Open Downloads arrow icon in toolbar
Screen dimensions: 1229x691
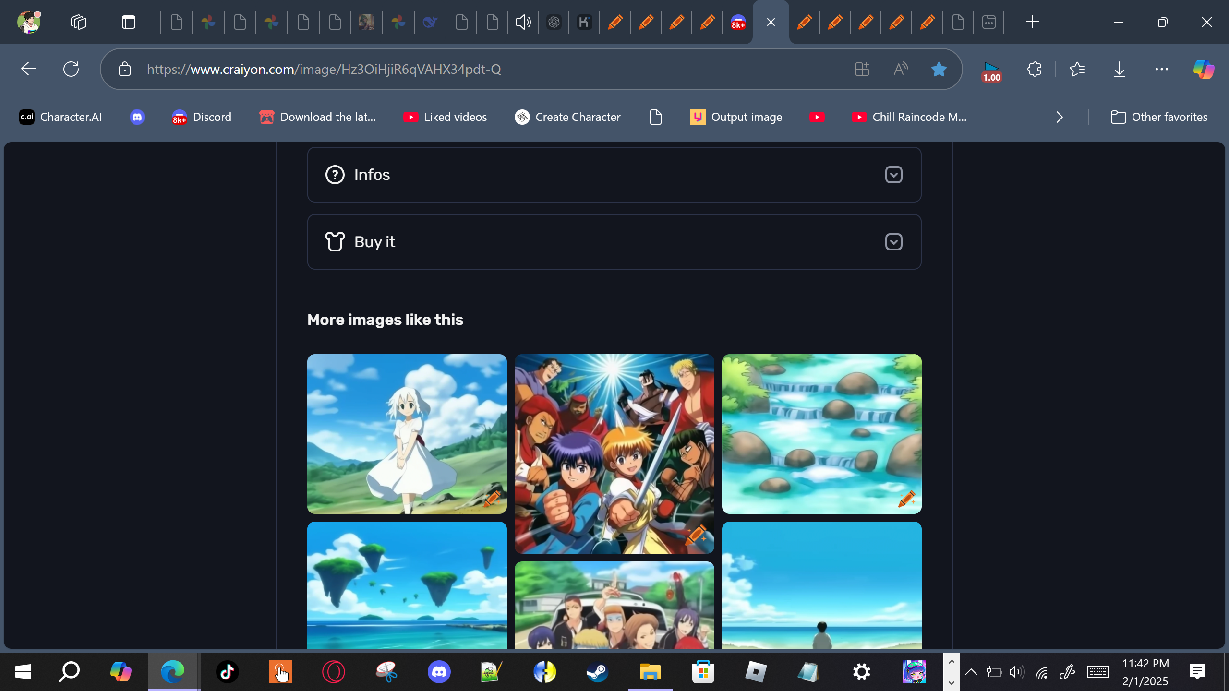pos(1119,69)
